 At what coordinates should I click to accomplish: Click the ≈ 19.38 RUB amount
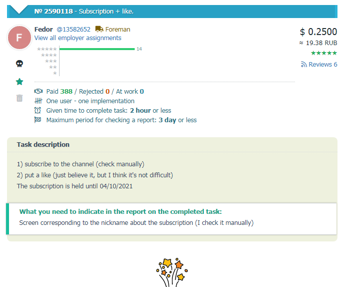[318, 43]
